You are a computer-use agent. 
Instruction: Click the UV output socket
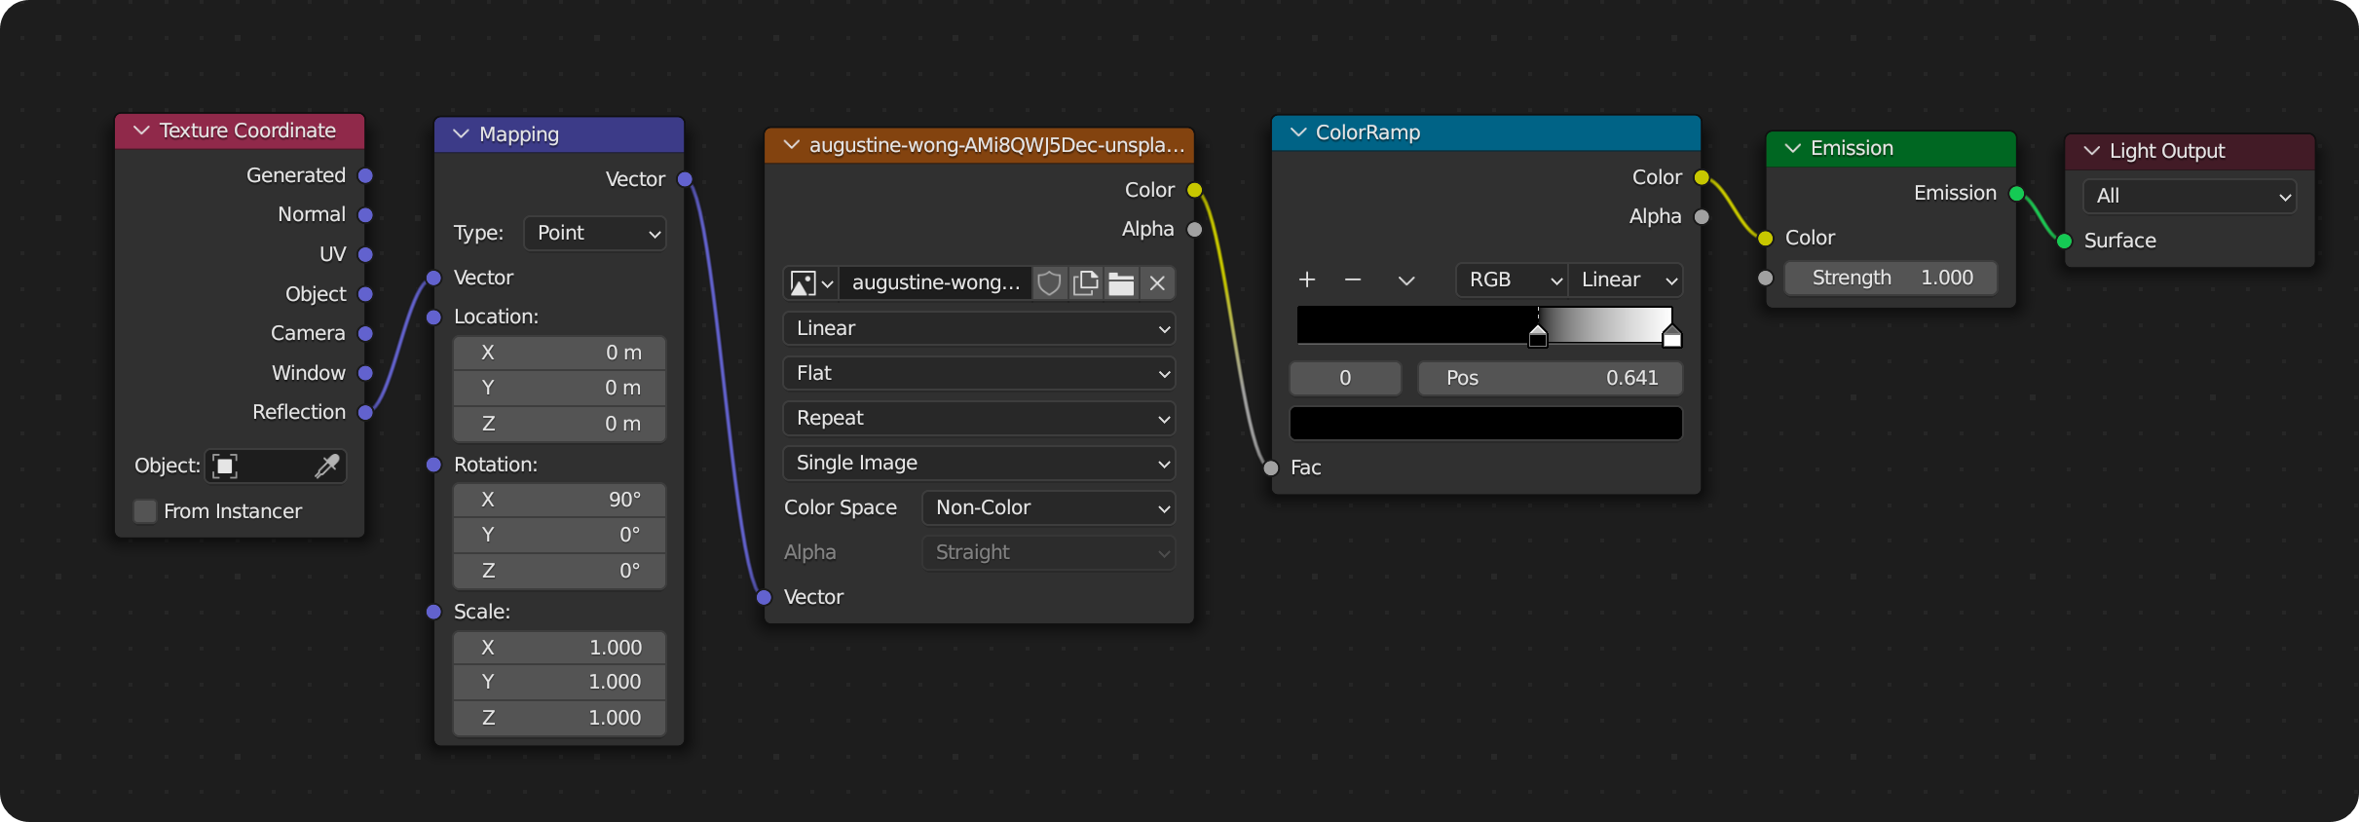click(365, 254)
